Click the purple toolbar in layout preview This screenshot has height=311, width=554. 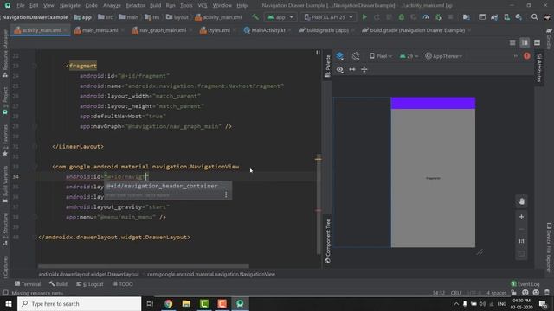[433, 103]
